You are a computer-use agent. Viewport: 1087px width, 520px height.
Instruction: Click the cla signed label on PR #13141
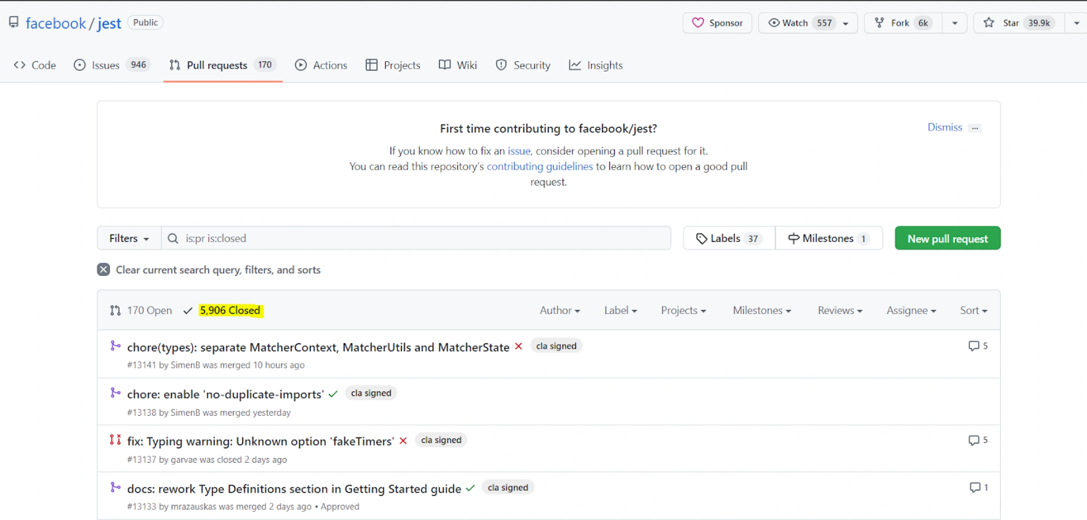click(556, 346)
